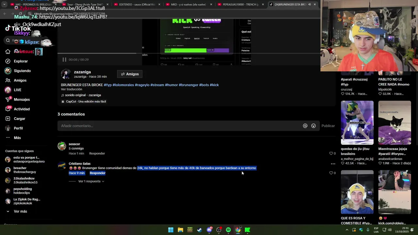Click the mention @ icon in comment box

click(305, 126)
